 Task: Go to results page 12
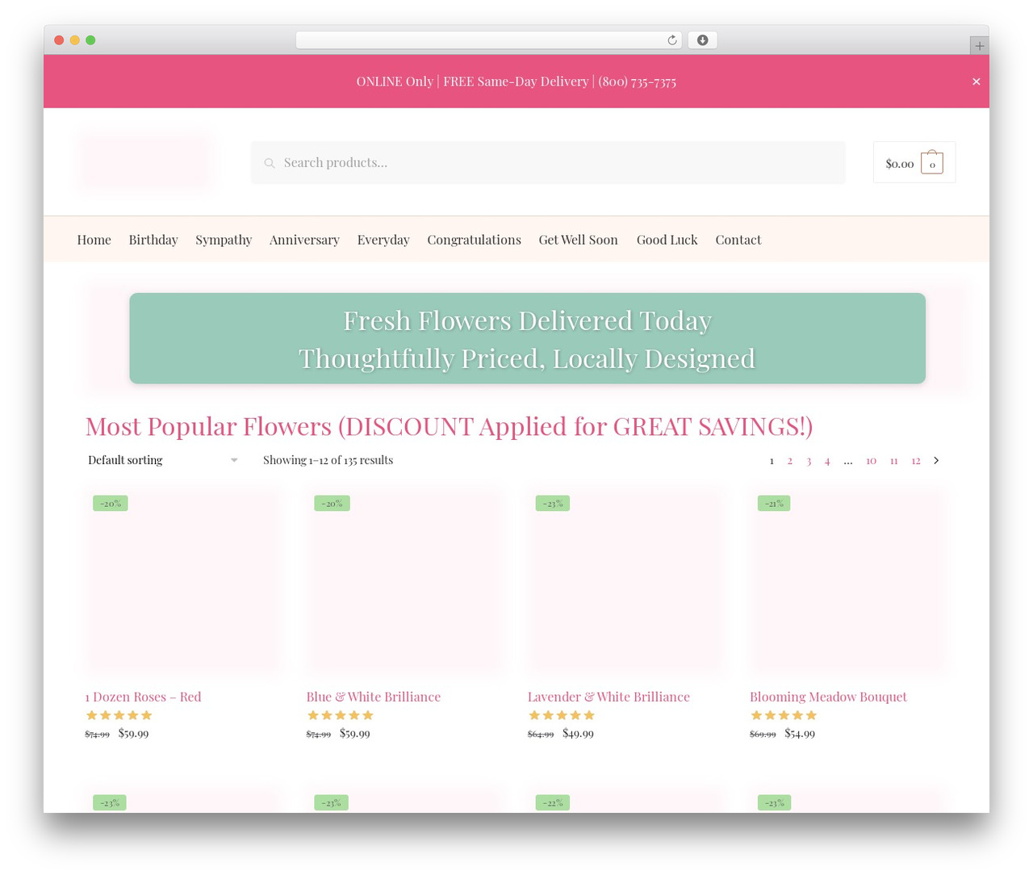(x=915, y=460)
